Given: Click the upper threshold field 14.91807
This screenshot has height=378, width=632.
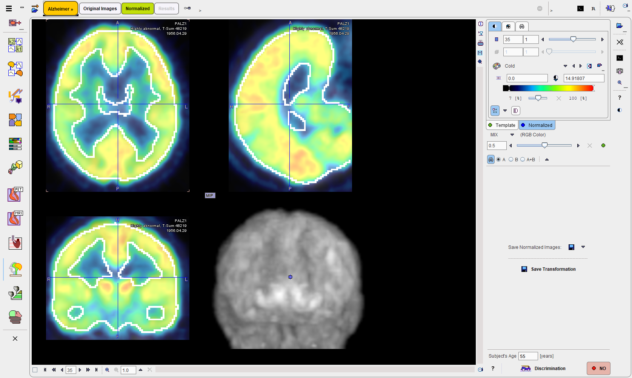Looking at the screenshot, I should click(x=584, y=78).
